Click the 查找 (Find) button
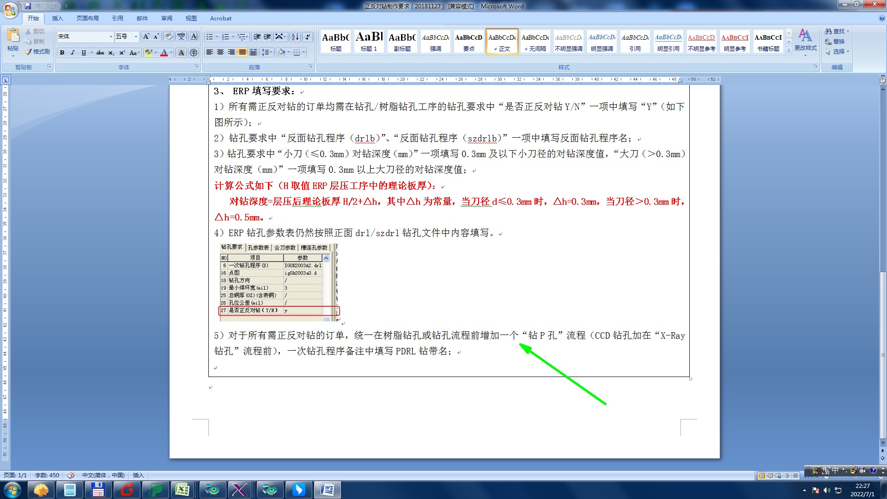 (837, 31)
